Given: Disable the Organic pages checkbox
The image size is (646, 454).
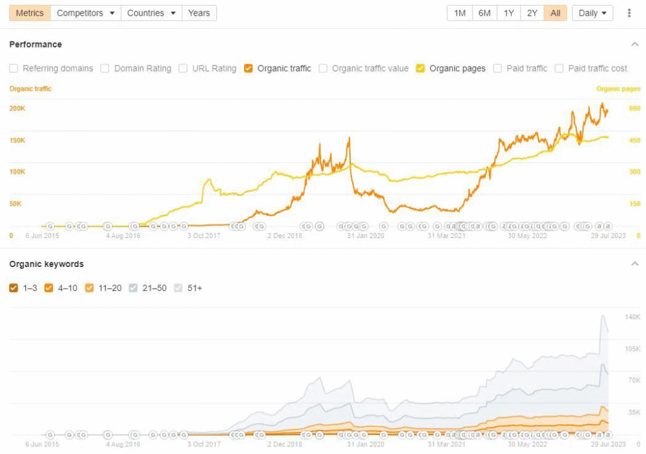Looking at the screenshot, I should pos(420,69).
